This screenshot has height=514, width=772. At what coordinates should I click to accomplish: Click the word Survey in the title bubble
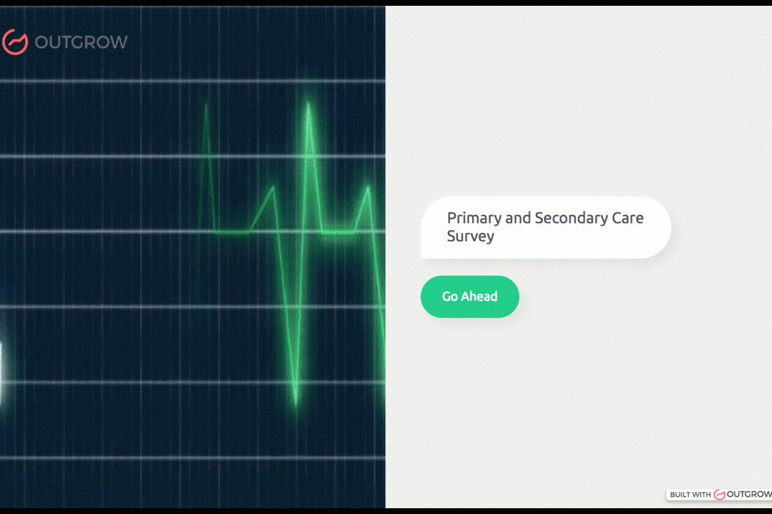[x=470, y=236]
